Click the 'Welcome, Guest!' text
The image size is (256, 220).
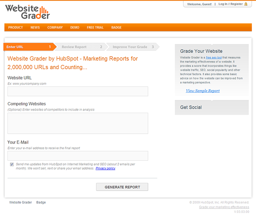(199, 4)
